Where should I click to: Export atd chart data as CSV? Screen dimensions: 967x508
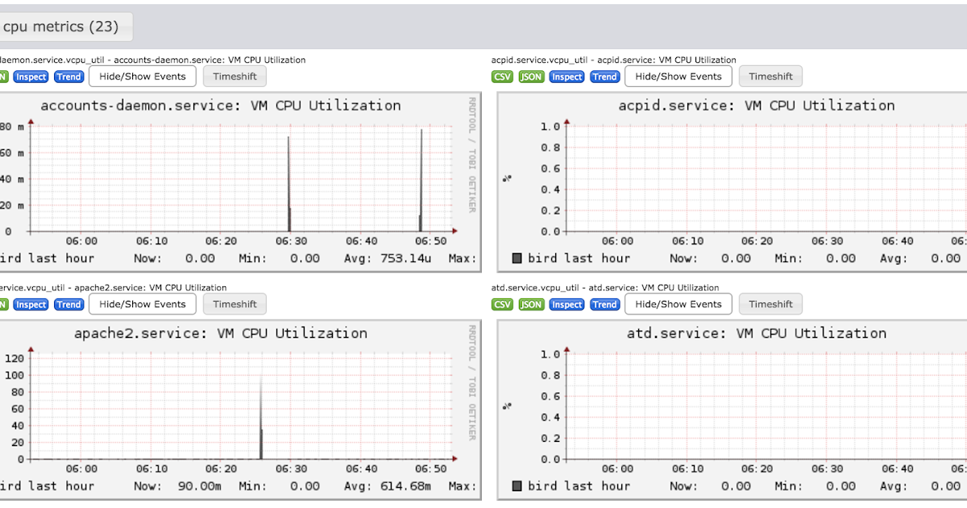[501, 304]
